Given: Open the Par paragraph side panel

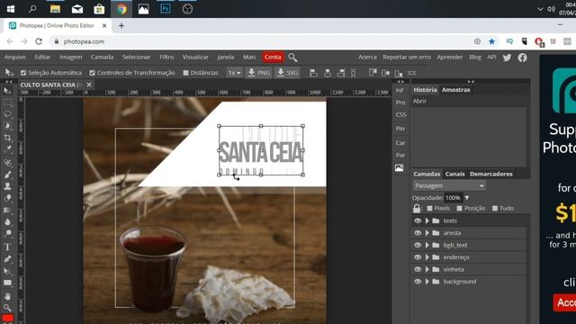Looking at the screenshot, I should click(400, 155).
